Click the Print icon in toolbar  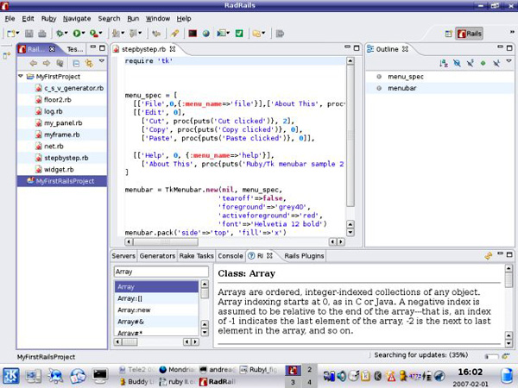click(x=42, y=34)
